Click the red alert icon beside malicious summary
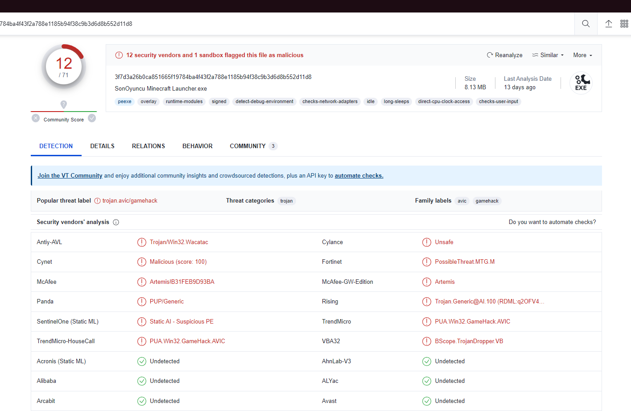The image size is (631, 411). coord(119,55)
